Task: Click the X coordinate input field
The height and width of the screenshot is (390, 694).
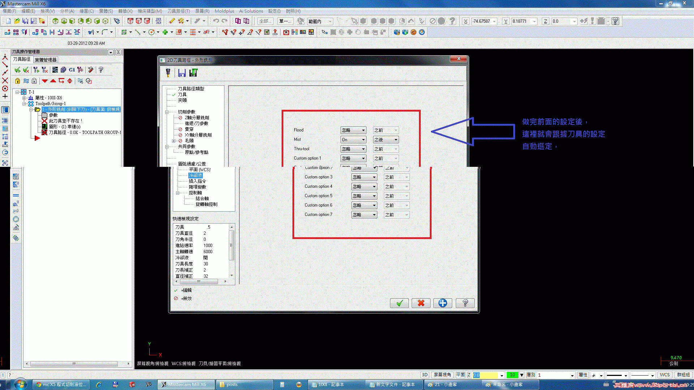Action: coord(482,21)
